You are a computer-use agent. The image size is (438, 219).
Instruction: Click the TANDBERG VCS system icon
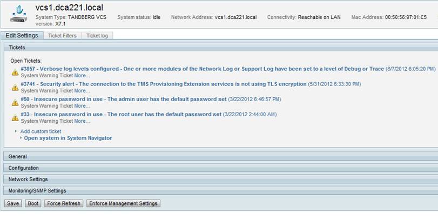(x=17, y=15)
